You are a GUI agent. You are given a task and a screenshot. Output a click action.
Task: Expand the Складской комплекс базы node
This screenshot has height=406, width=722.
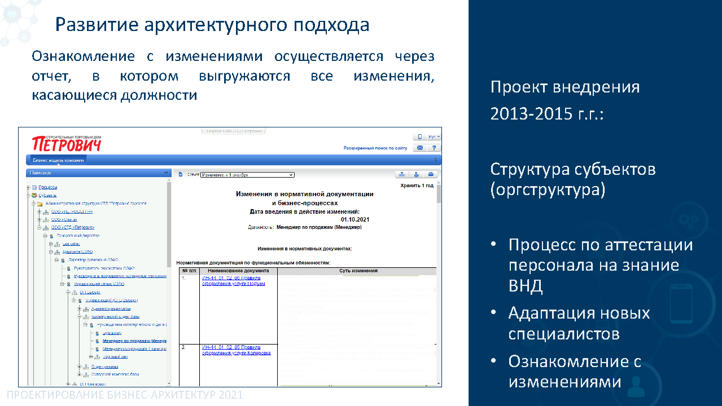click(80, 374)
